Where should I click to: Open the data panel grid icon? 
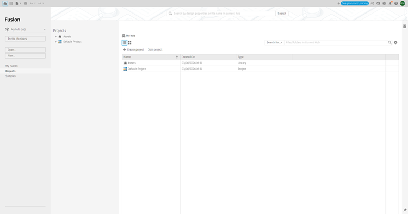(11, 3)
